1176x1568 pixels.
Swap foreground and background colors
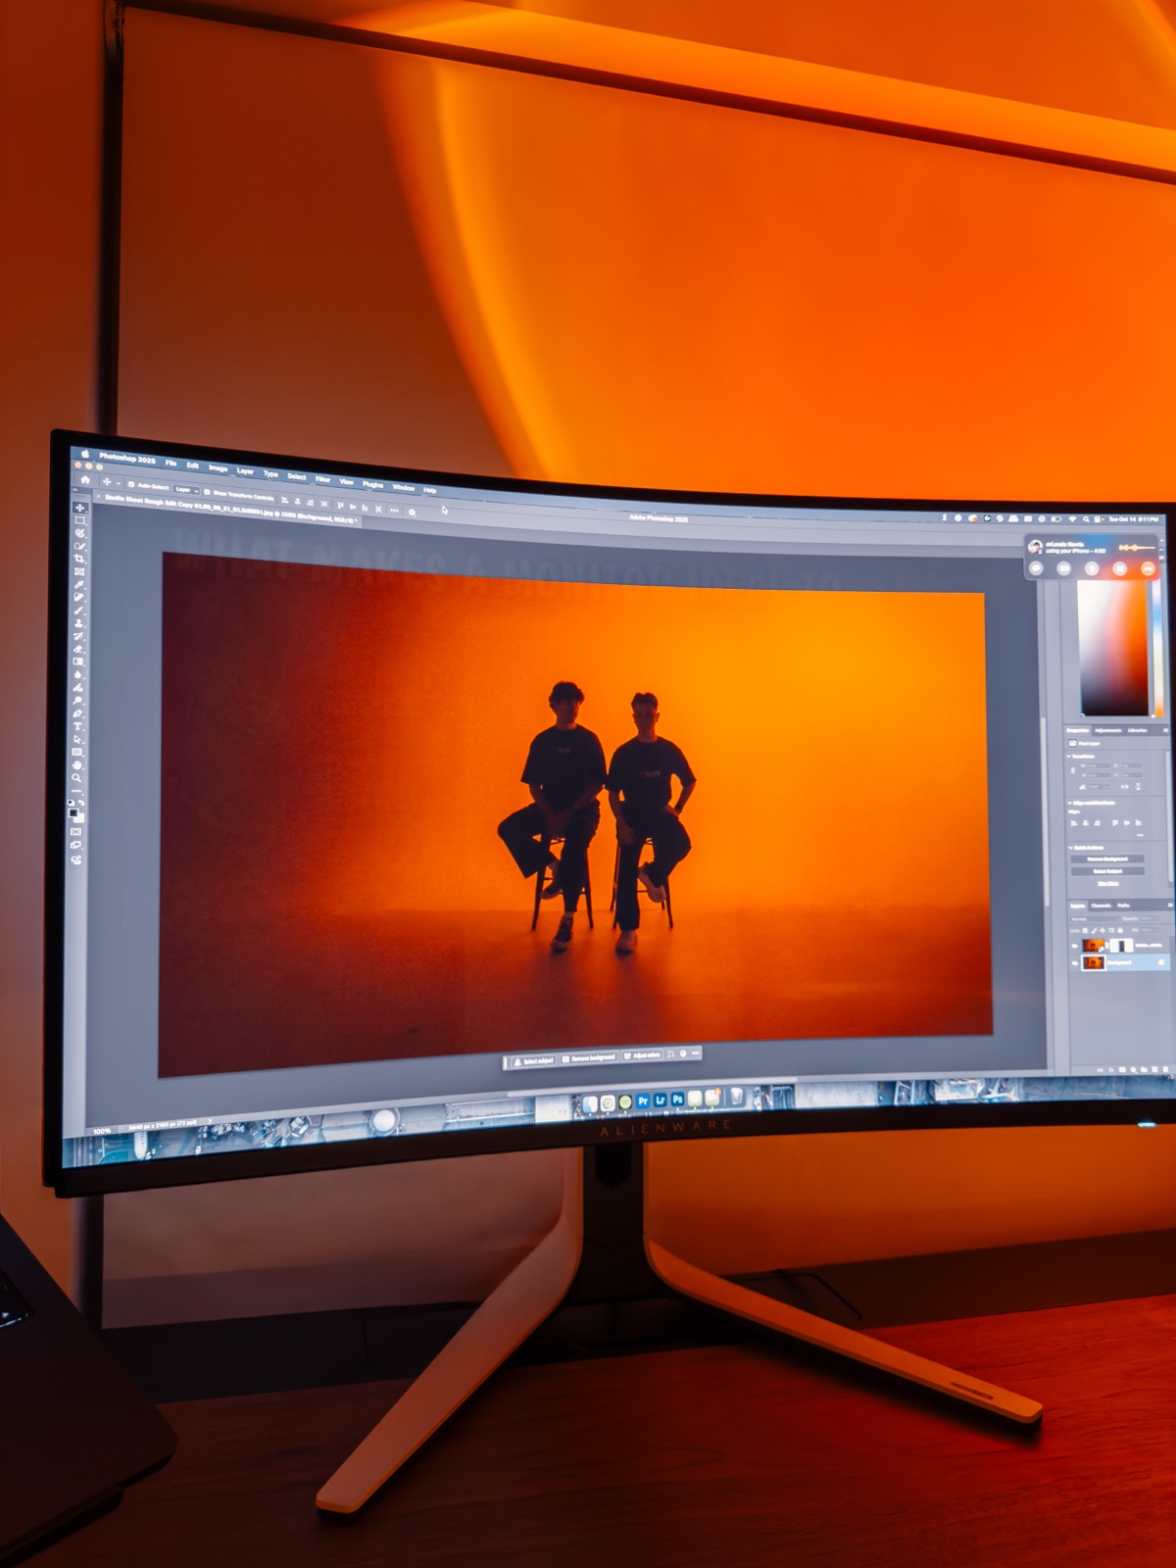coord(81,803)
